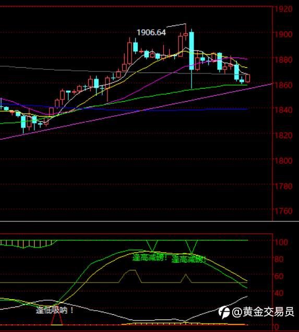This screenshot has height=332, width=299.
Task: Click the 1820 price axis label
Action: (284, 135)
